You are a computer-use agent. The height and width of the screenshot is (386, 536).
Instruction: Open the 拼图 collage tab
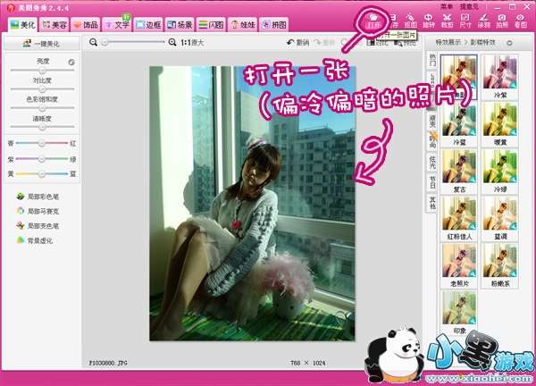(274, 25)
